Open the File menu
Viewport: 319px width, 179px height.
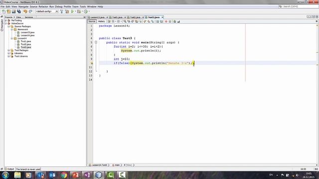point(2,6)
